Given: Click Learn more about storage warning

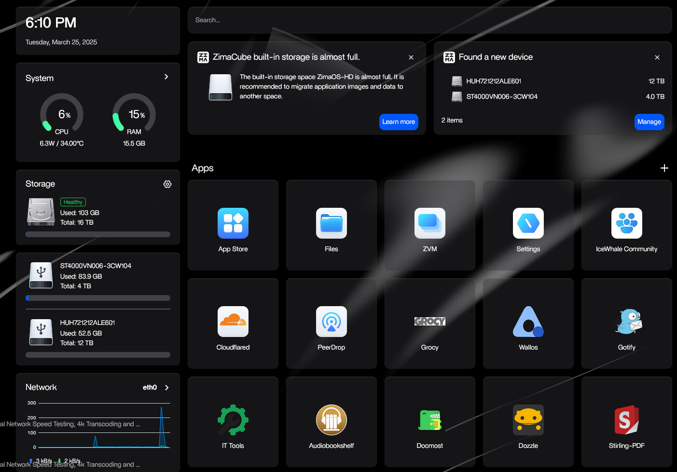Looking at the screenshot, I should coord(399,122).
